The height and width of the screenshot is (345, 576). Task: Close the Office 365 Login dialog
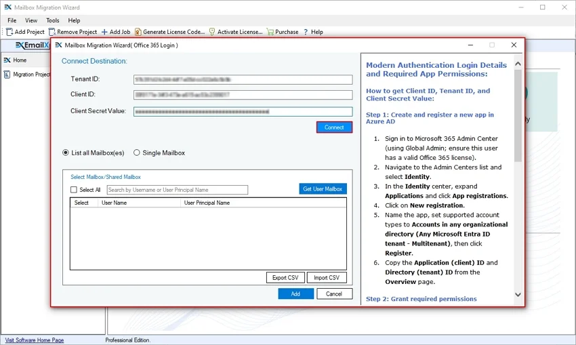click(x=514, y=45)
